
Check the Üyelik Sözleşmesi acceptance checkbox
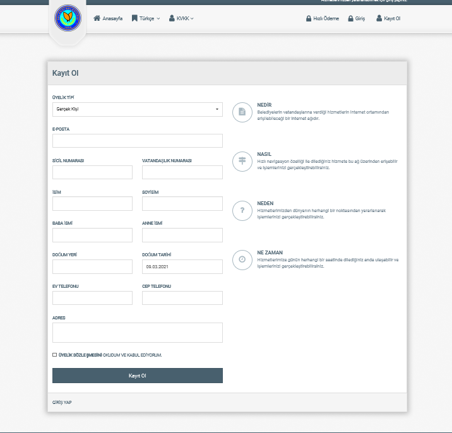(54, 355)
